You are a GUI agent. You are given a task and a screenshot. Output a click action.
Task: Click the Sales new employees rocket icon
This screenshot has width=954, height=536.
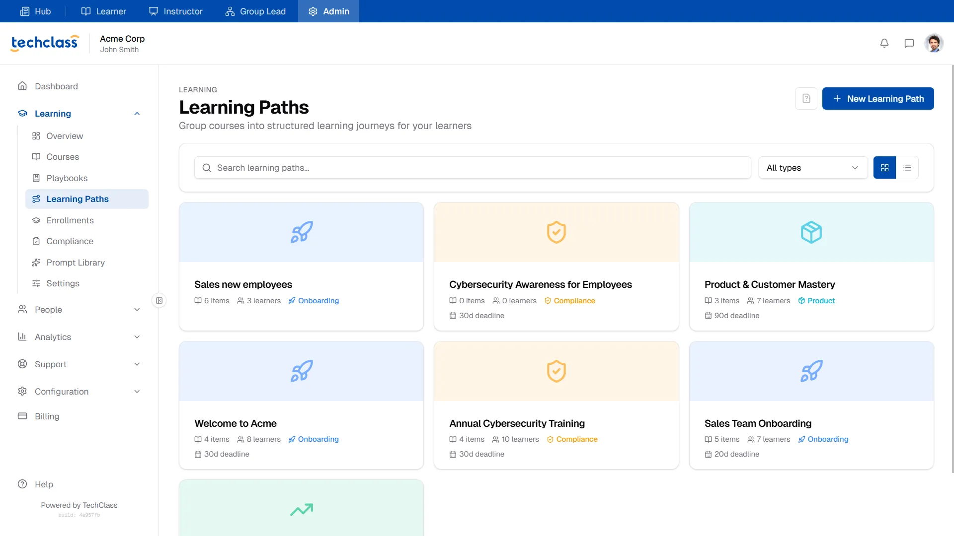tap(302, 232)
